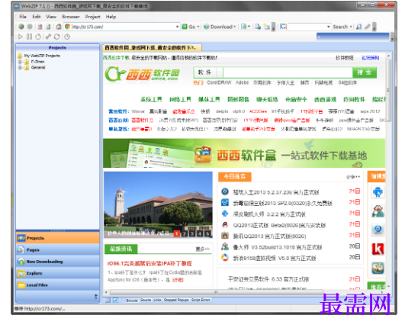405x328 pixels.
Task: Open the scheduler clock icon
Action: [x=67, y=37]
